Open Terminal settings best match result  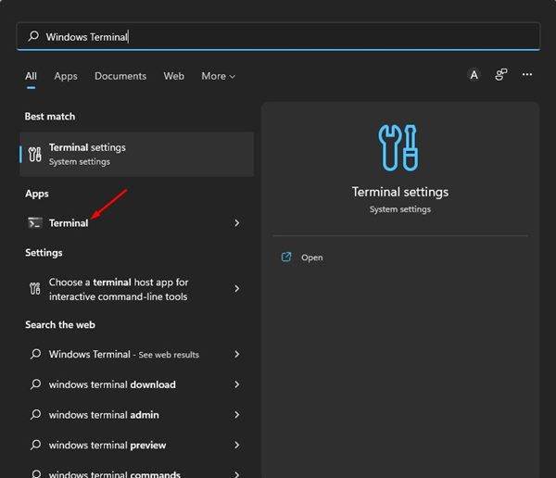click(x=137, y=155)
